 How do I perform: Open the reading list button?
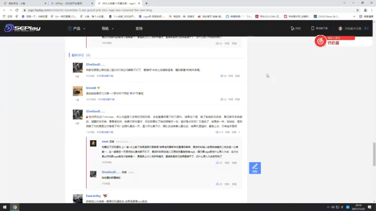pos(366,16)
